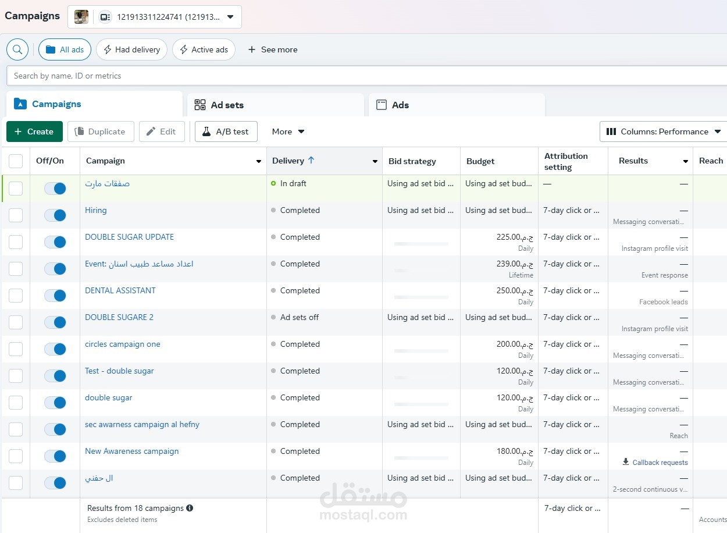727x533 pixels.
Task: Toggle the Test - double sugar switch
Action: pyautogui.click(x=55, y=375)
